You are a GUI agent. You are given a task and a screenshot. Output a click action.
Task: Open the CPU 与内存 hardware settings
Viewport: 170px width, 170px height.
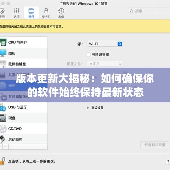24,42
